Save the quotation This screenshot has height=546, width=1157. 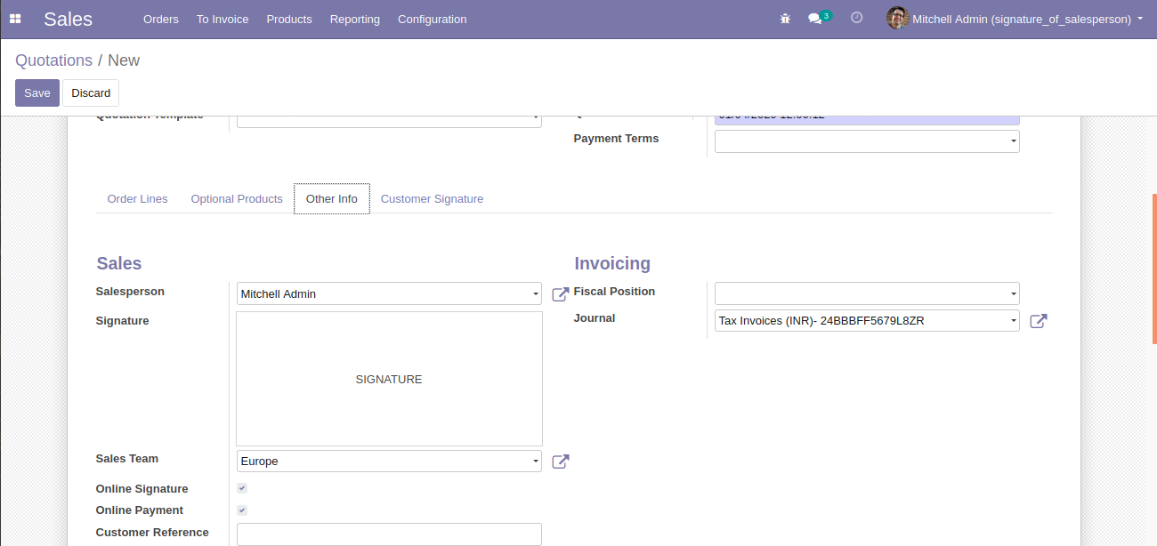click(37, 93)
